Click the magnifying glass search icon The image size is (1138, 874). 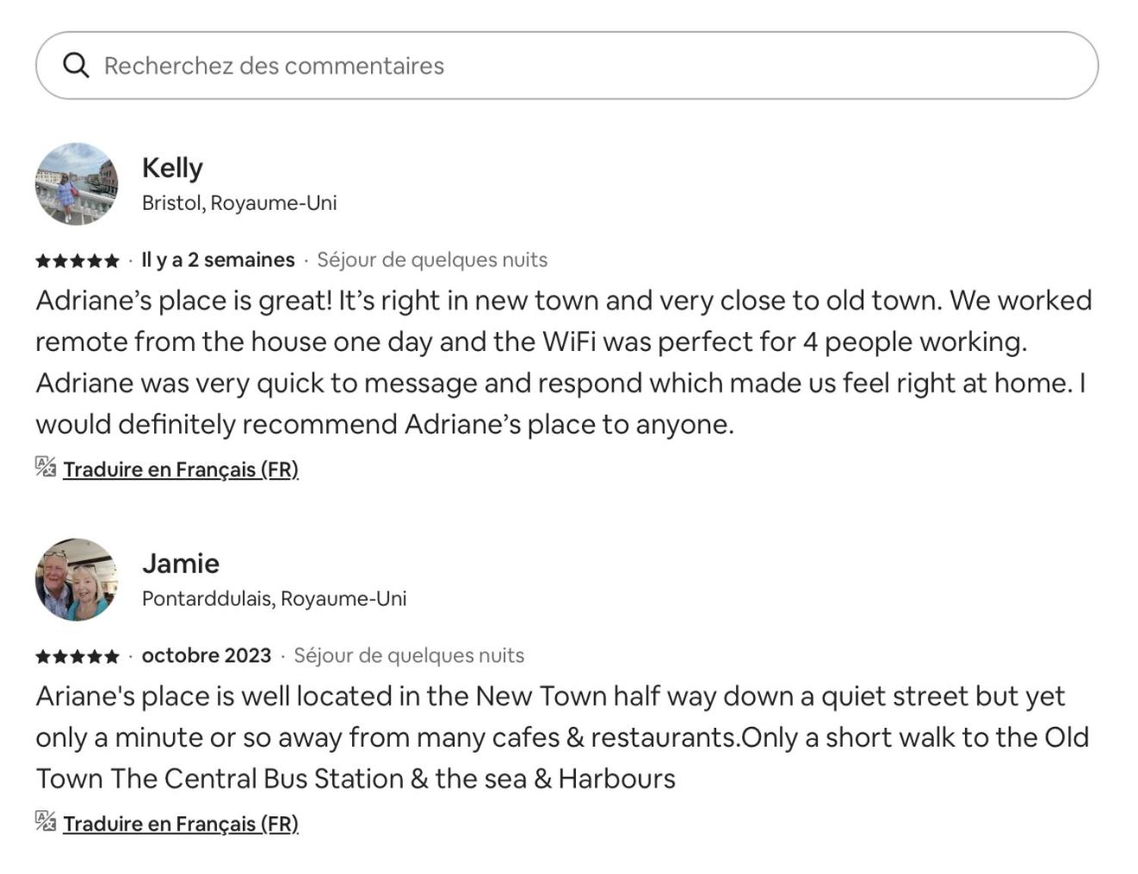tap(76, 65)
